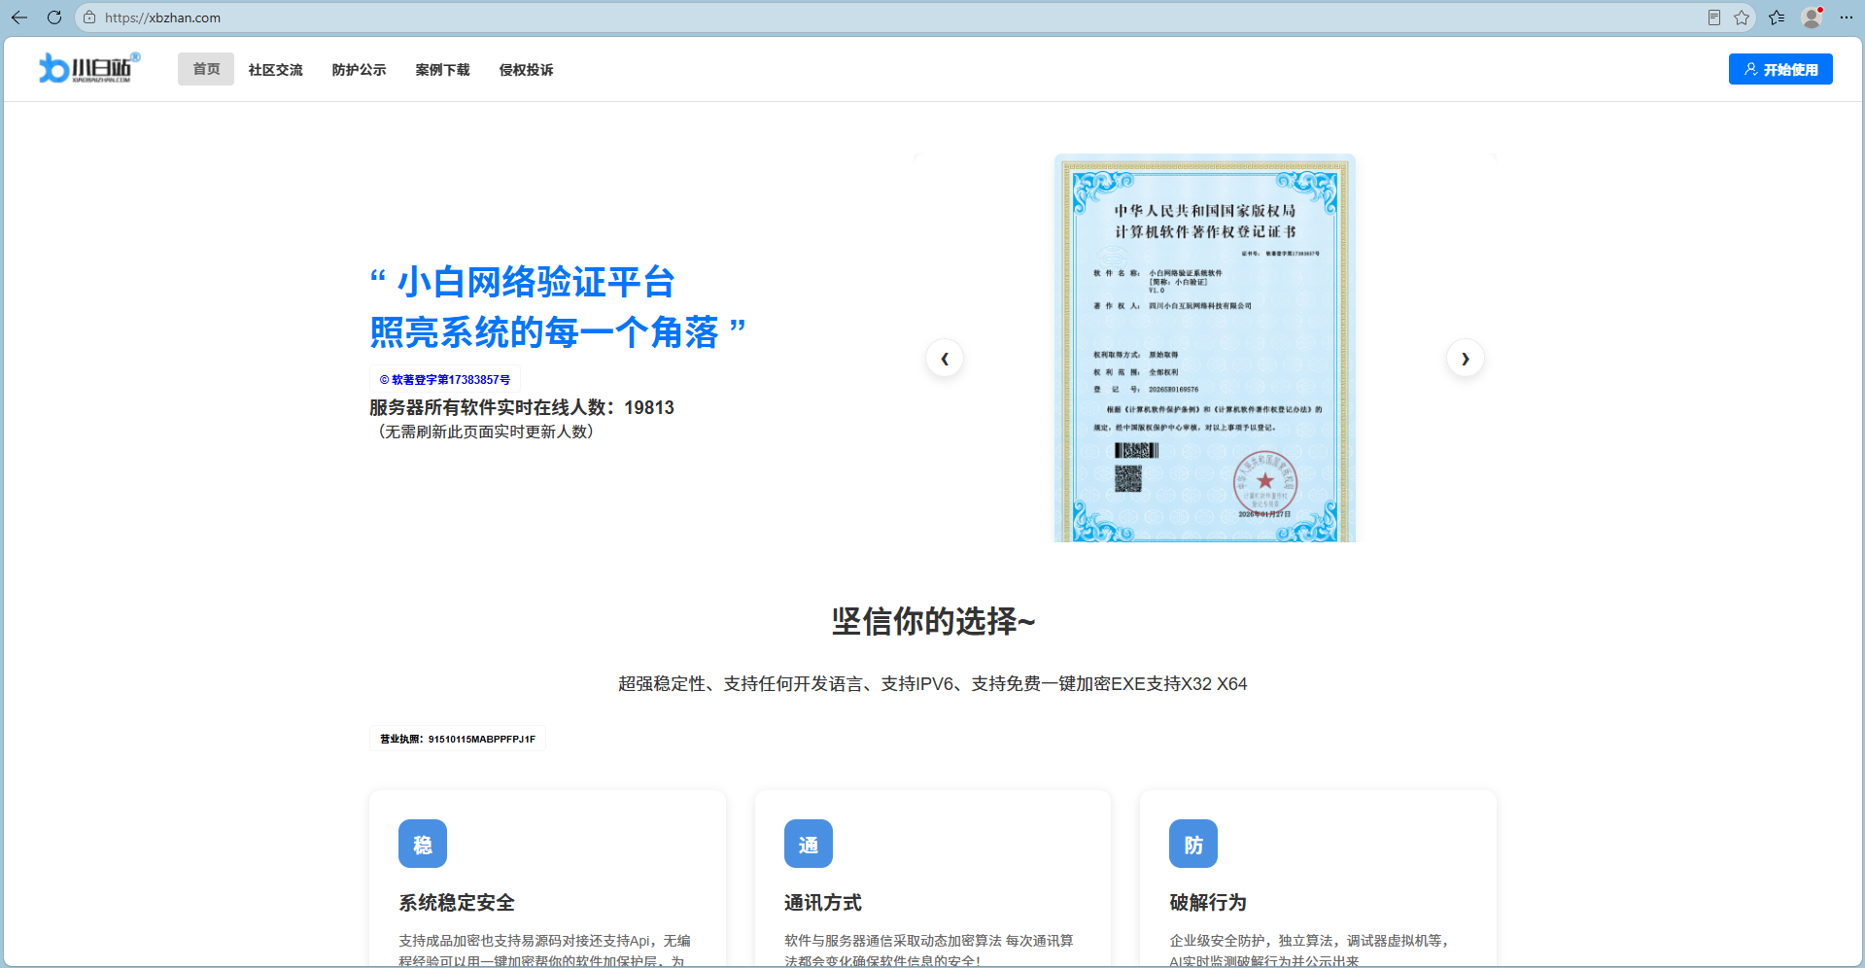Open the copyright certificate image

coord(1205,348)
